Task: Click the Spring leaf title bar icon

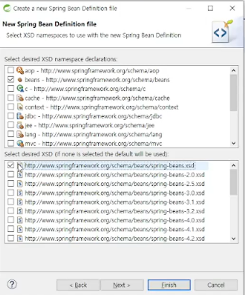Action: (7, 8)
